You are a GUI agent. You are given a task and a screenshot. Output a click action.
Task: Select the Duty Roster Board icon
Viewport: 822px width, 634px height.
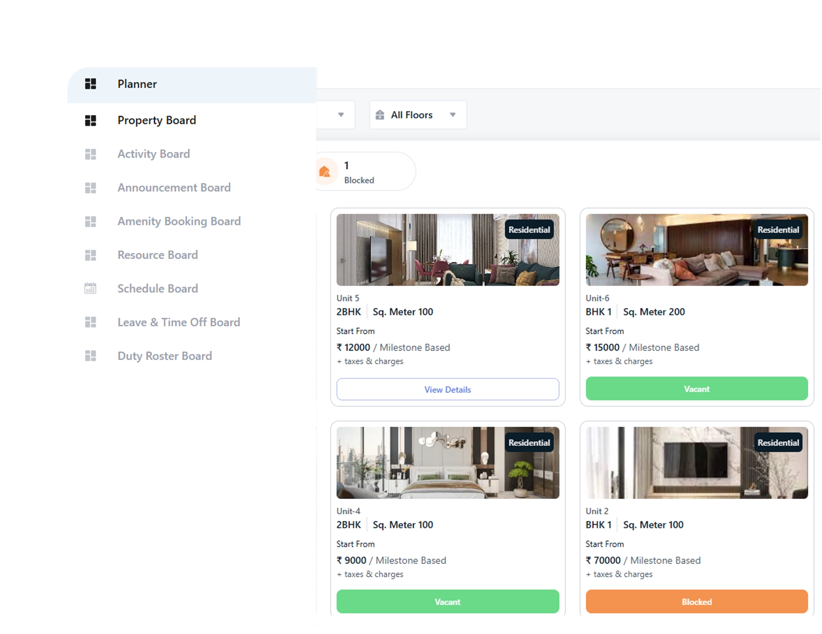(90, 356)
